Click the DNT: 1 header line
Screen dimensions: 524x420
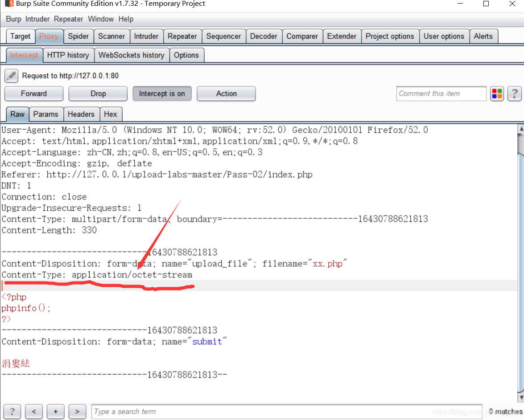17,186
